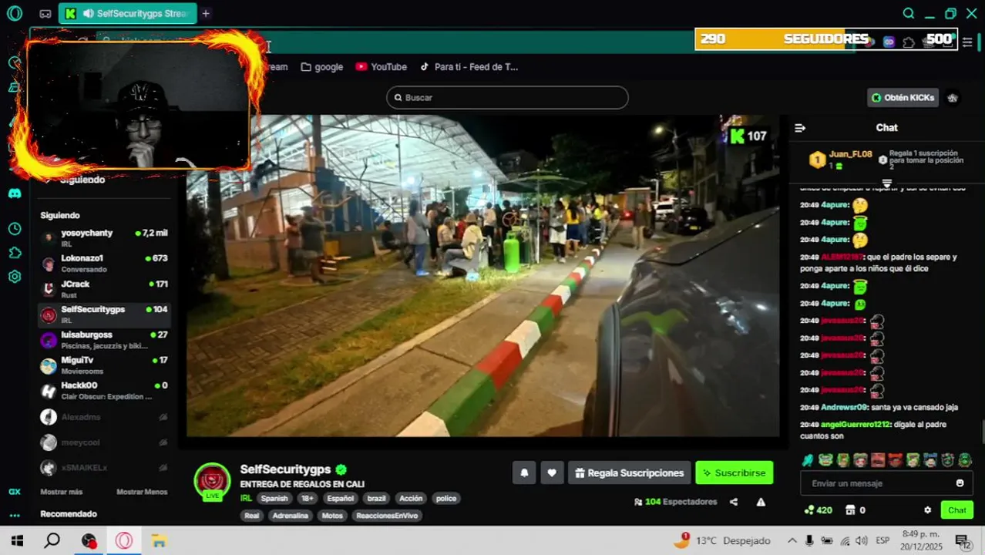Screen dimensions: 985x555
Task: Expand list with Mostrar más
Action: [62, 492]
